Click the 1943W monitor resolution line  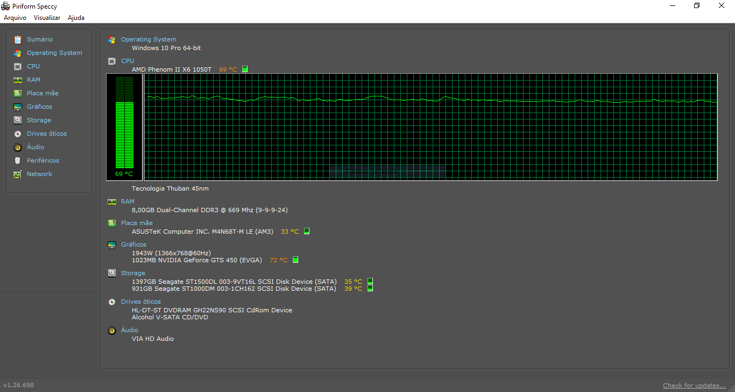(x=171, y=253)
